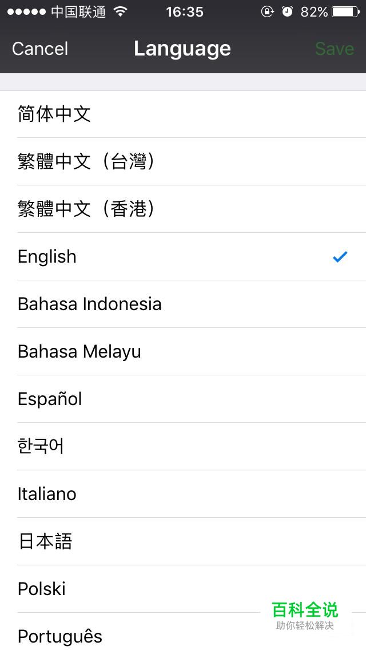Select 日本語 Japanese language option
The height and width of the screenshot is (650, 366).
click(x=183, y=541)
